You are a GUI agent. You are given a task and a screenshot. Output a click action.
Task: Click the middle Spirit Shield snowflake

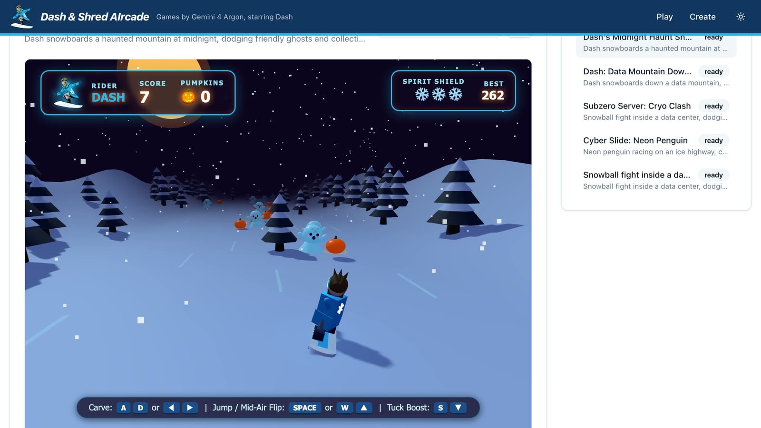[x=439, y=94]
